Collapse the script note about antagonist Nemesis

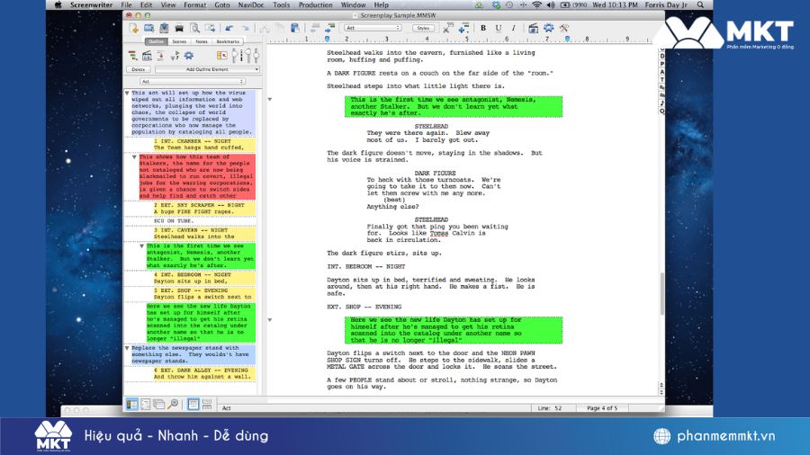point(270,99)
